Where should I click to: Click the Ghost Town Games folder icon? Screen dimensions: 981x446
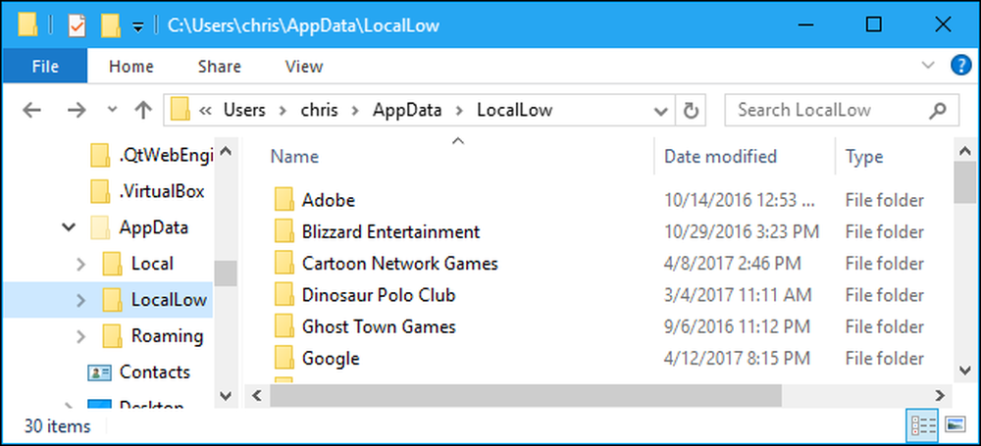(284, 326)
